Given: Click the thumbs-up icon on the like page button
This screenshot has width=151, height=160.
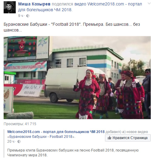Looking at the screenshot, I should point(110,138).
